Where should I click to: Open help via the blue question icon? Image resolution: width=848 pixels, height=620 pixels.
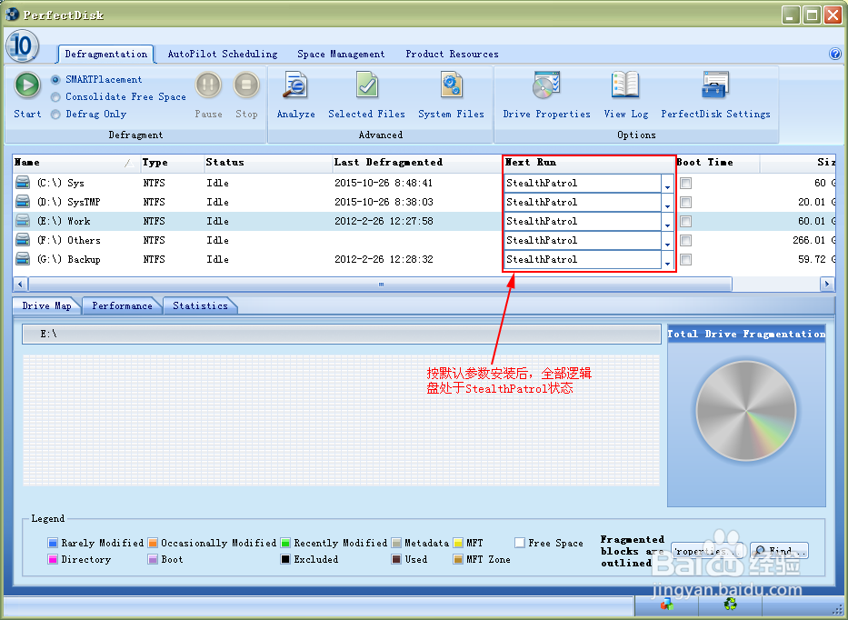pyautogui.click(x=835, y=54)
